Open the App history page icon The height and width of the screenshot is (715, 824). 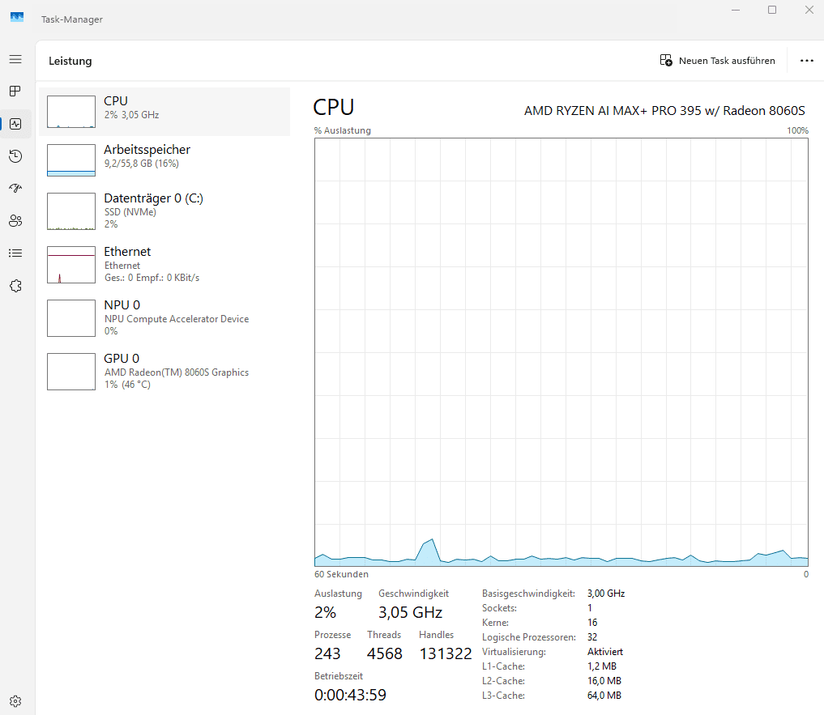click(x=15, y=156)
